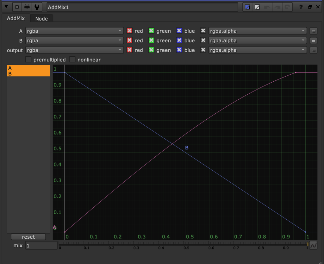Toggle the red checkbox in output row
Screen dimensions: 324x264
(x=129, y=50)
